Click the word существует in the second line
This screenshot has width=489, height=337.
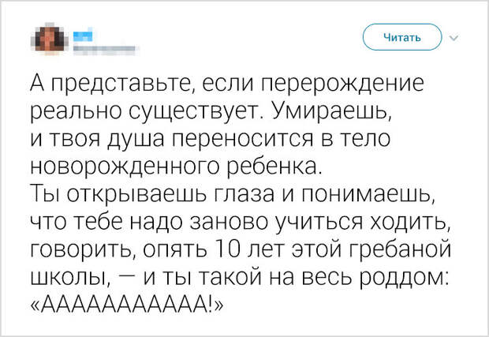pos(193,110)
